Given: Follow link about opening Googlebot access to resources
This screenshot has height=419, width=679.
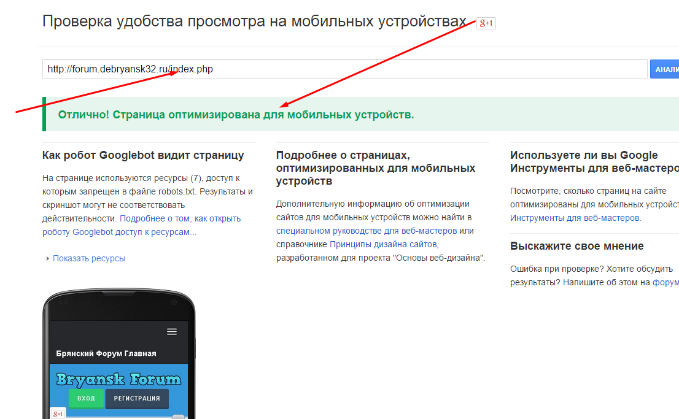Looking at the screenshot, I should pyautogui.click(x=142, y=225).
